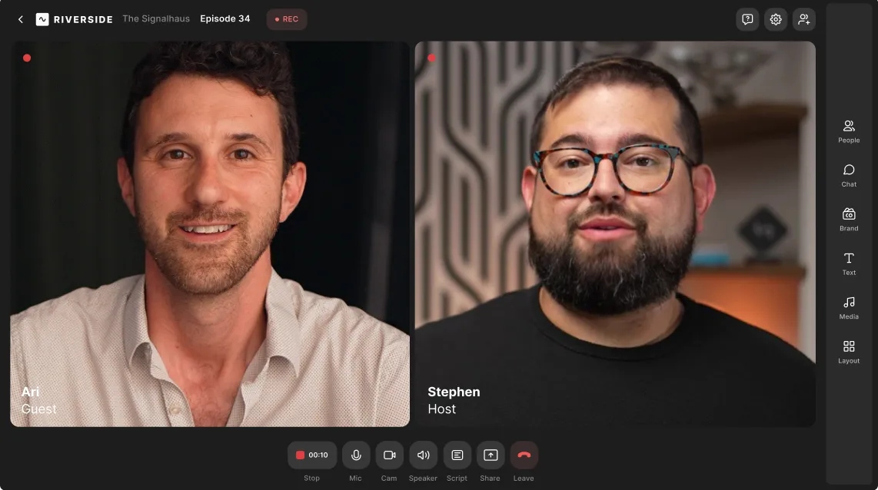Screen dimensions: 878x490
Task: Mute the Mic
Action: pyautogui.click(x=355, y=455)
